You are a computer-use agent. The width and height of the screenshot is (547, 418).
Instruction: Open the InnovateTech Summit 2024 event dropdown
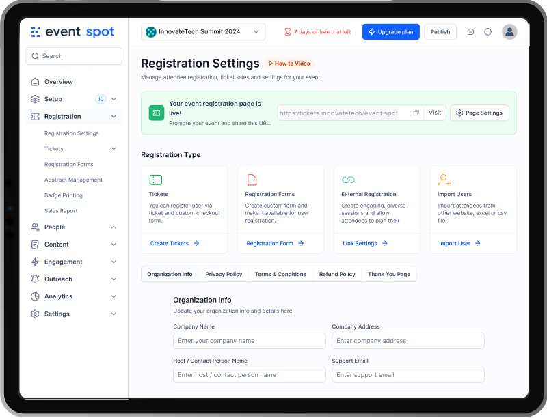click(x=203, y=31)
